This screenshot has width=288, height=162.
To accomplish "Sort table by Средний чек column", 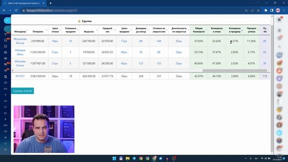I will pyautogui.click(x=107, y=30).
